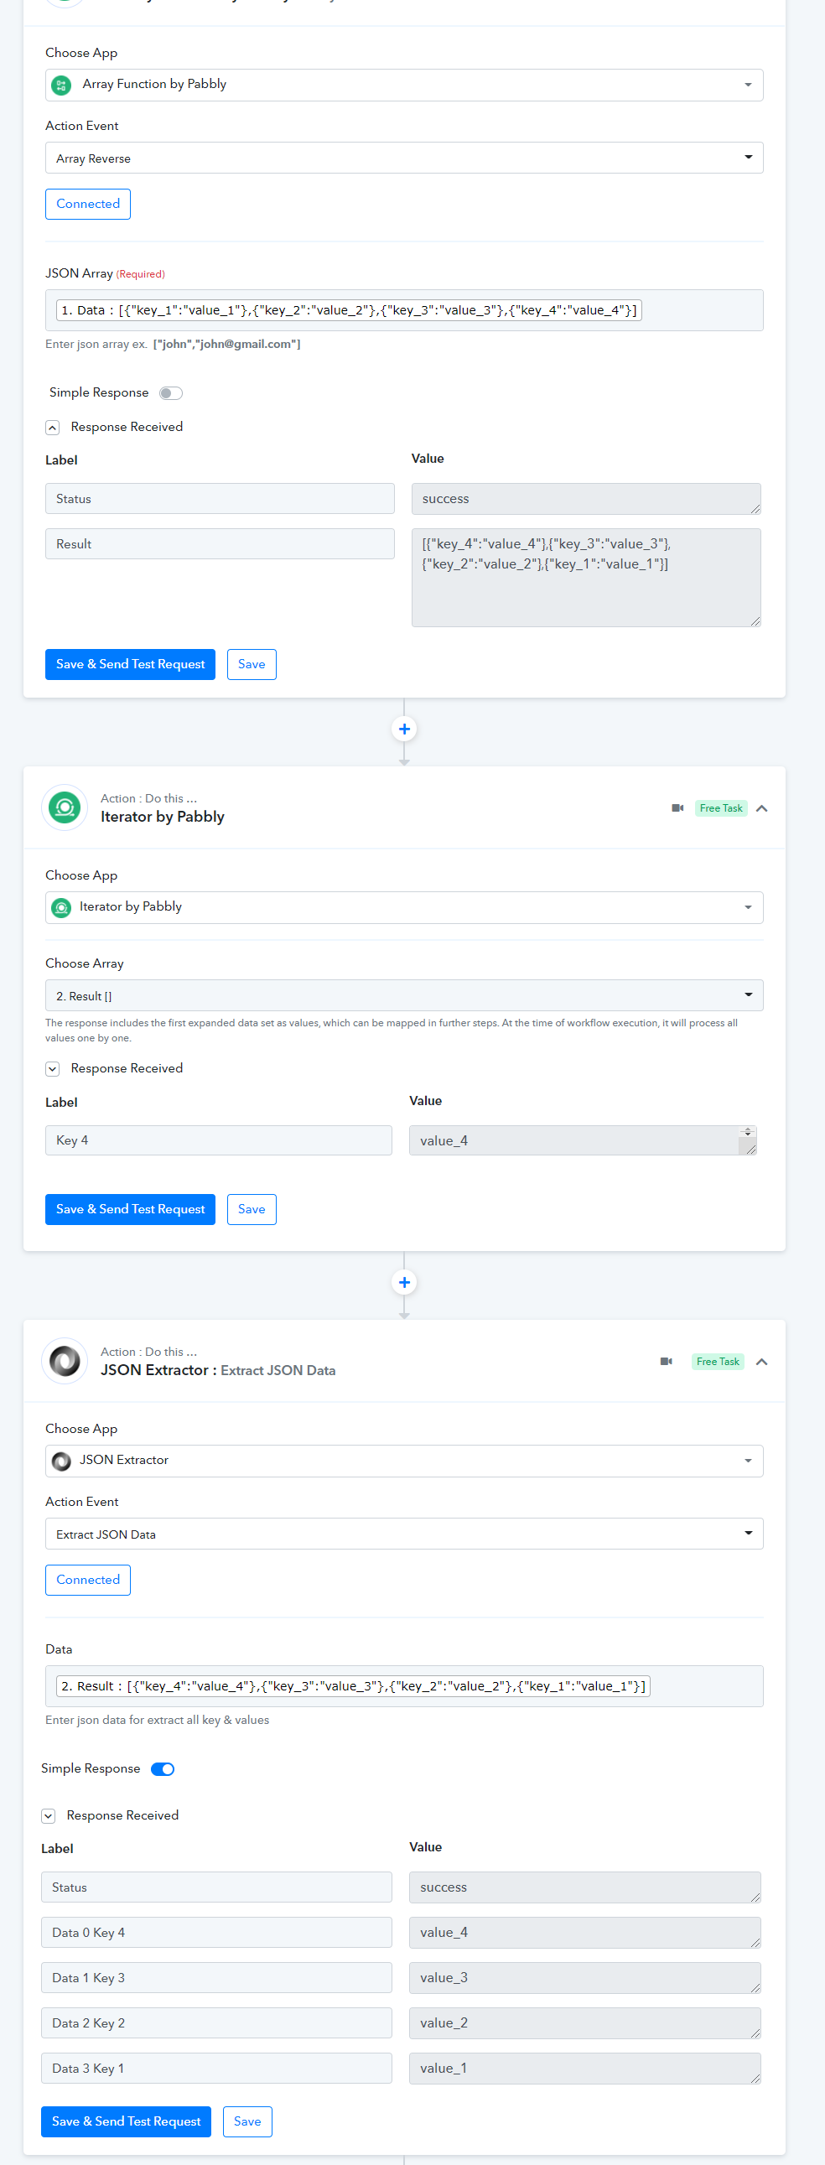Click the Status label field in Array Reverse

coord(221,498)
